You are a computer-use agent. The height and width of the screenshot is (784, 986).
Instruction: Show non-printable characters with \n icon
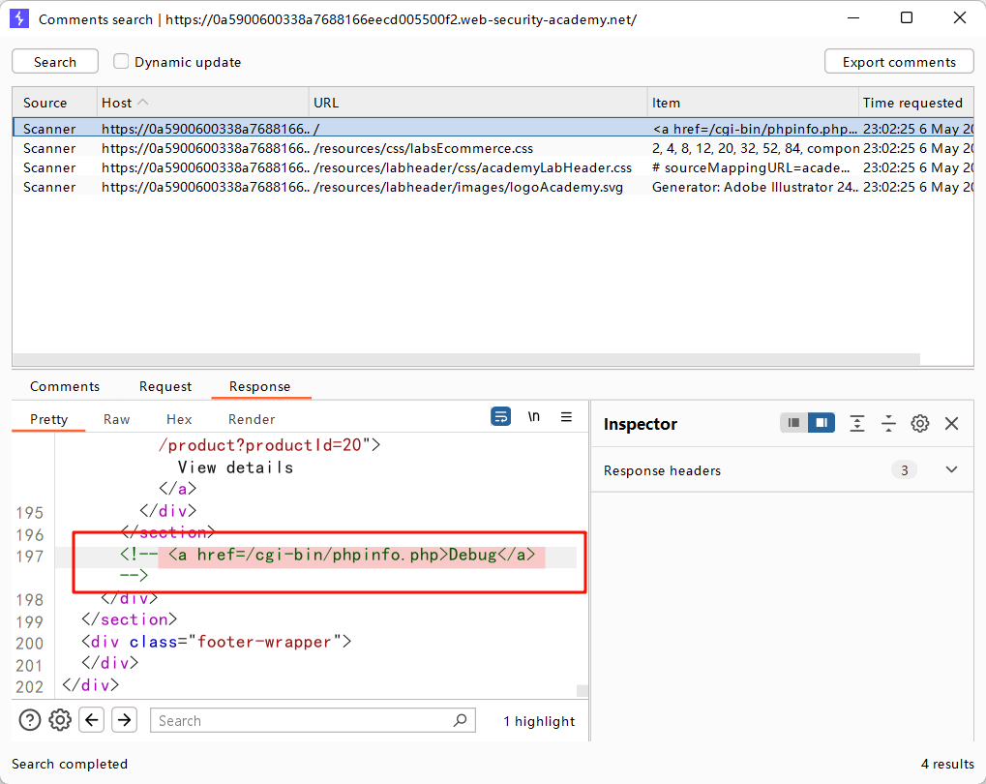533,417
